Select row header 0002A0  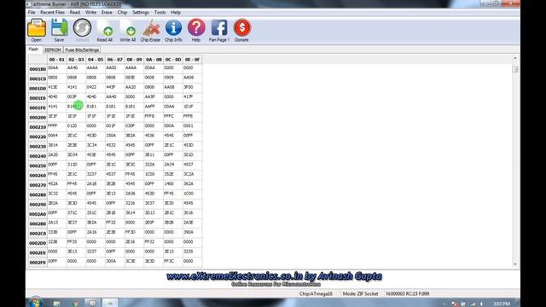pyautogui.click(x=38, y=214)
